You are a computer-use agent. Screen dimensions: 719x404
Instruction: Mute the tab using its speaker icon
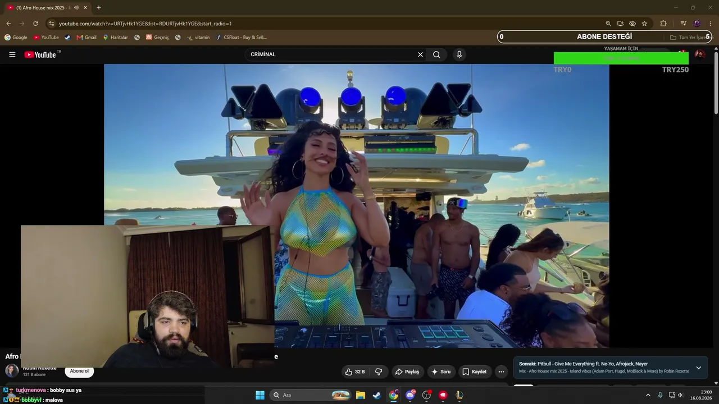click(x=76, y=8)
